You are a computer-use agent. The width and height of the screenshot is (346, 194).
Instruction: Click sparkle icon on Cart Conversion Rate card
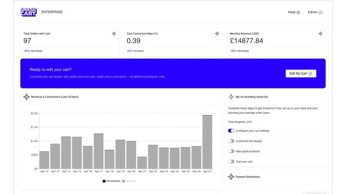click(x=217, y=34)
